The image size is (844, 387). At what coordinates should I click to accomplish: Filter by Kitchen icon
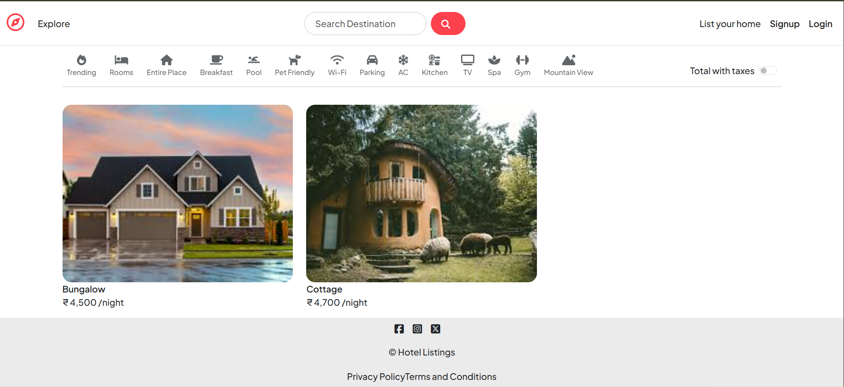point(434,60)
